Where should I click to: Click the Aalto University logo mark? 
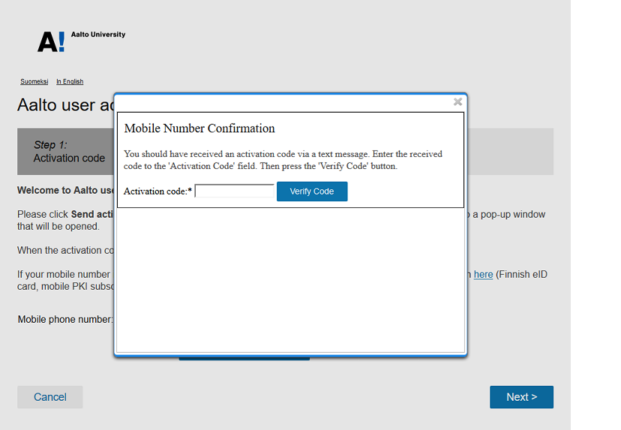click(x=51, y=41)
